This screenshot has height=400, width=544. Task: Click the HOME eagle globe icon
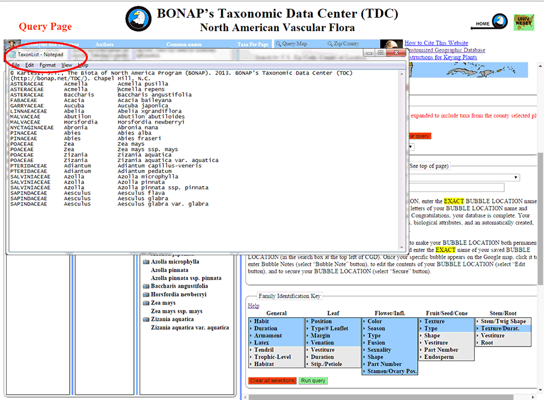(499, 22)
